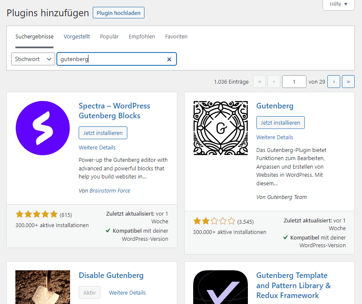Viewport: 362px width, 304px height.
Task: Switch to the Vorgestellt tab
Action: pyautogui.click(x=77, y=36)
